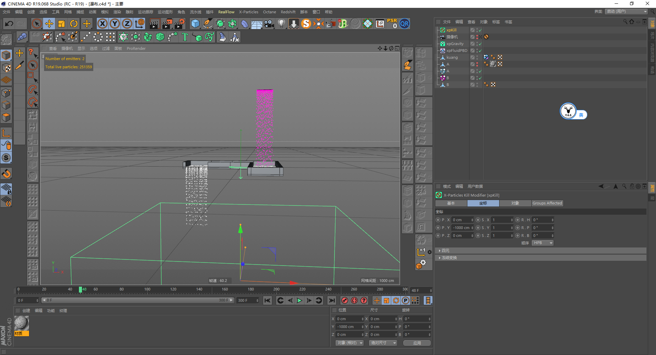
Task: Activate the Move tool
Action: click(49, 24)
